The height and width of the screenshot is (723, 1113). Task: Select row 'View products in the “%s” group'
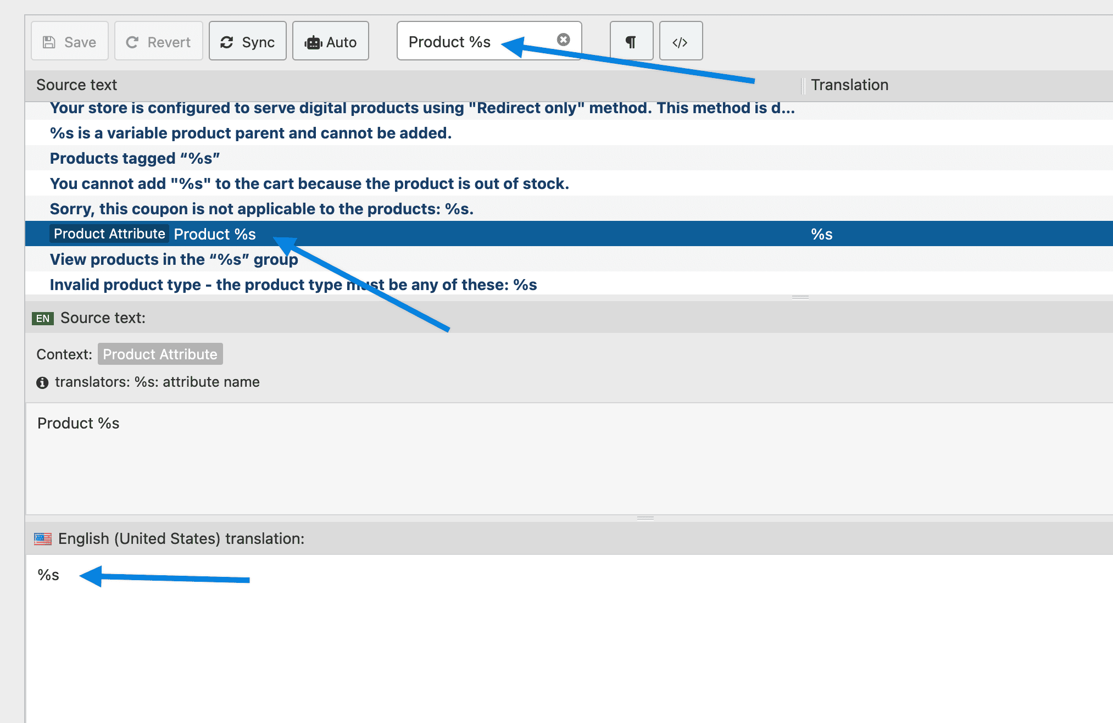(569, 259)
